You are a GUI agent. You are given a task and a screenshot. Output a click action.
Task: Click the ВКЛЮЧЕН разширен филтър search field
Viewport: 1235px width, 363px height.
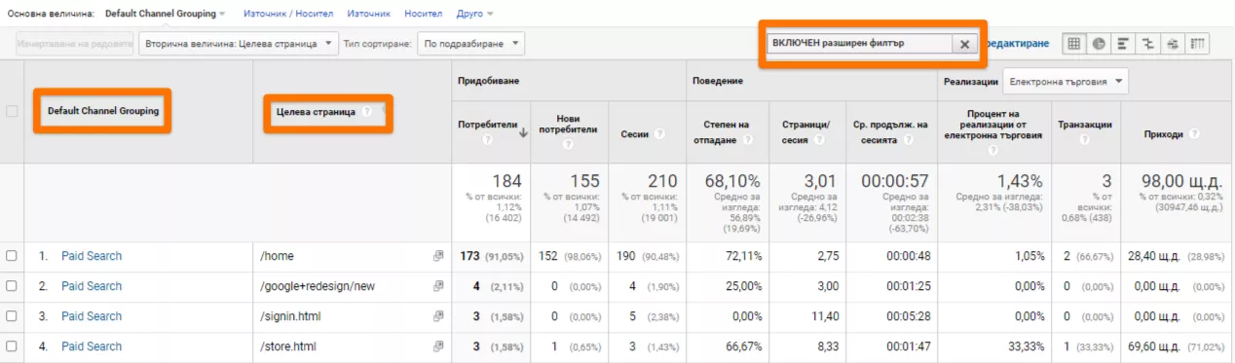(x=859, y=44)
